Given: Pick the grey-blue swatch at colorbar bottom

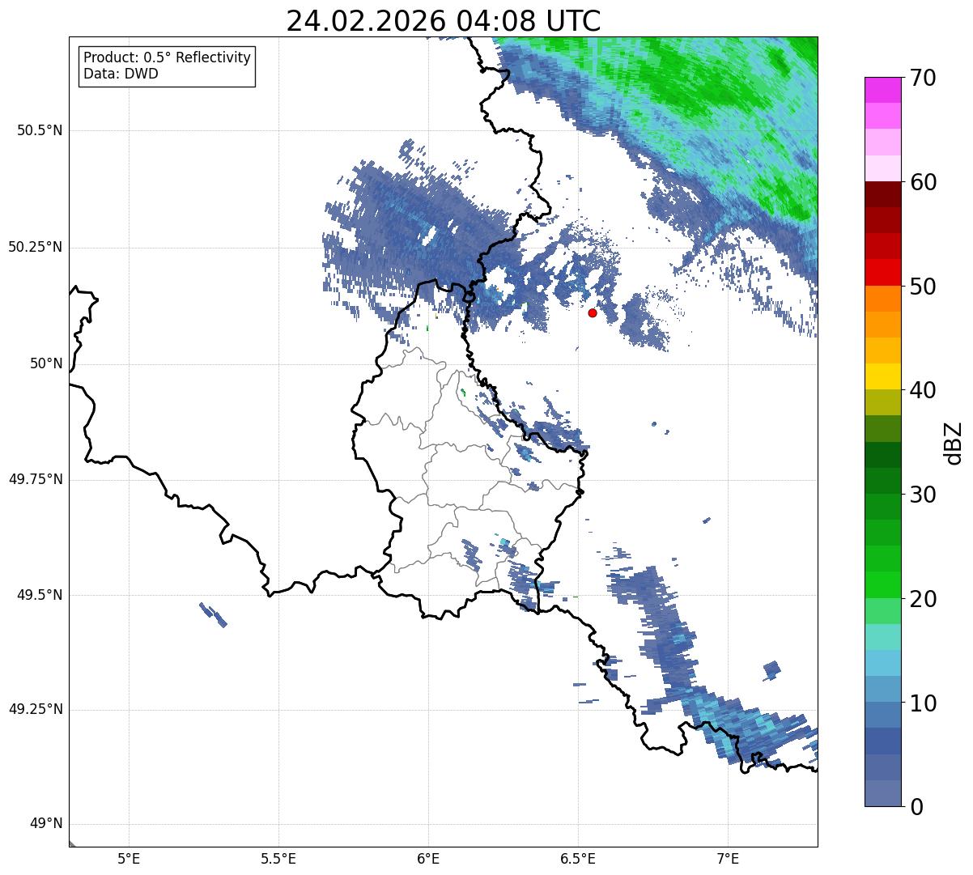Looking at the screenshot, I should (x=883, y=793).
